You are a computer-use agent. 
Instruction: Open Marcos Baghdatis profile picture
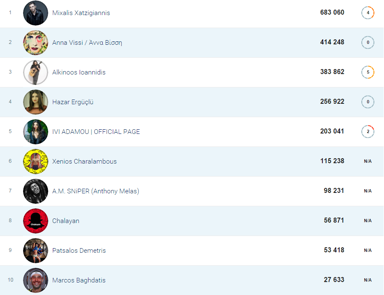[x=36, y=280]
